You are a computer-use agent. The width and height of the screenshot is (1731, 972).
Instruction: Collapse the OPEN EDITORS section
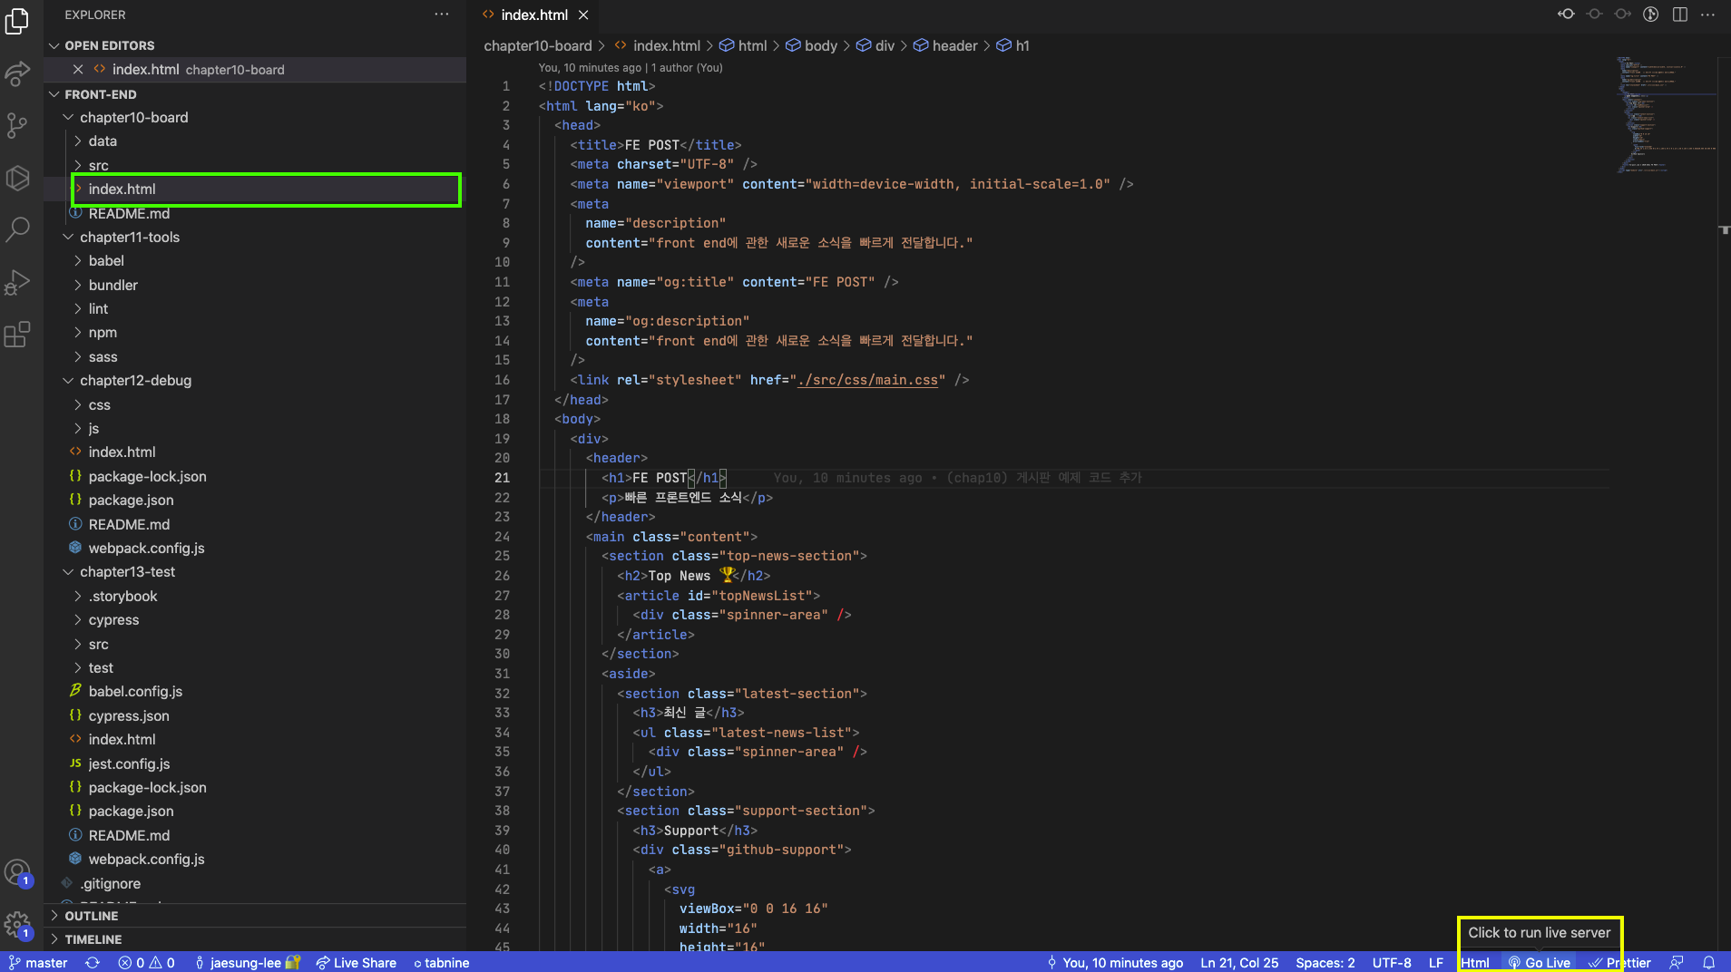click(255, 45)
